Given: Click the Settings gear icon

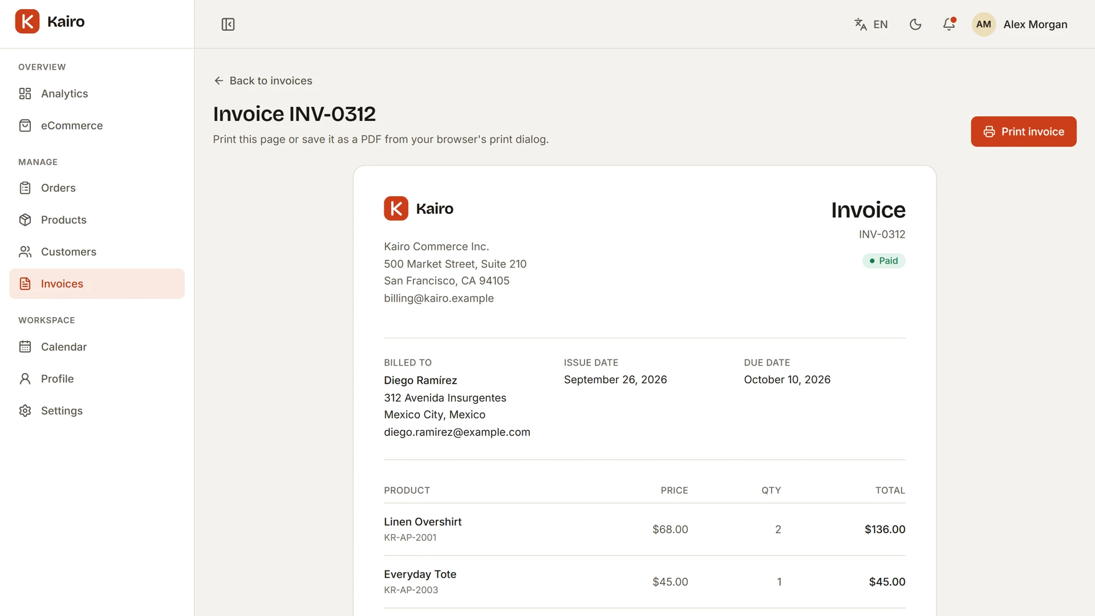Looking at the screenshot, I should click(x=25, y=411).
